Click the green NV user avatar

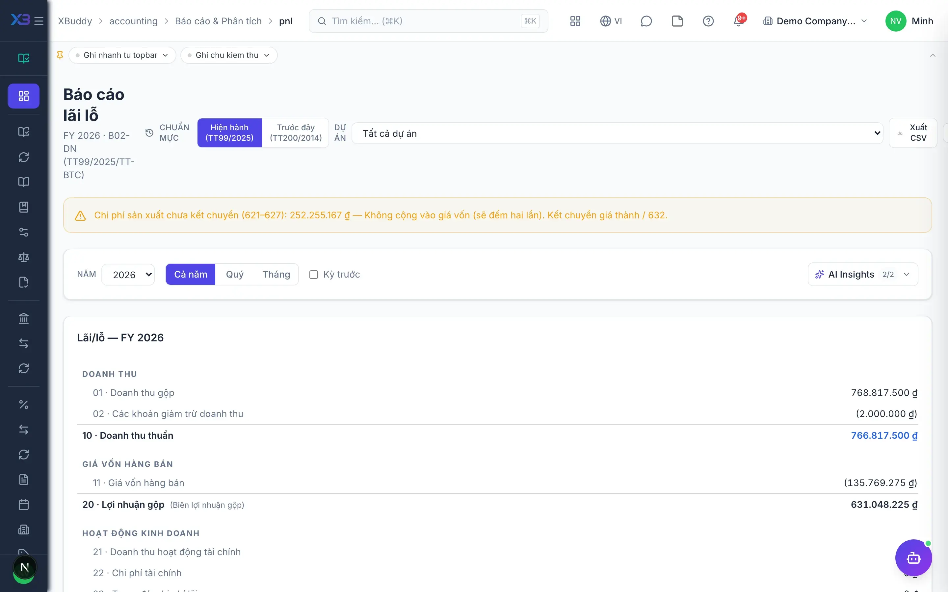coord(896,21)
